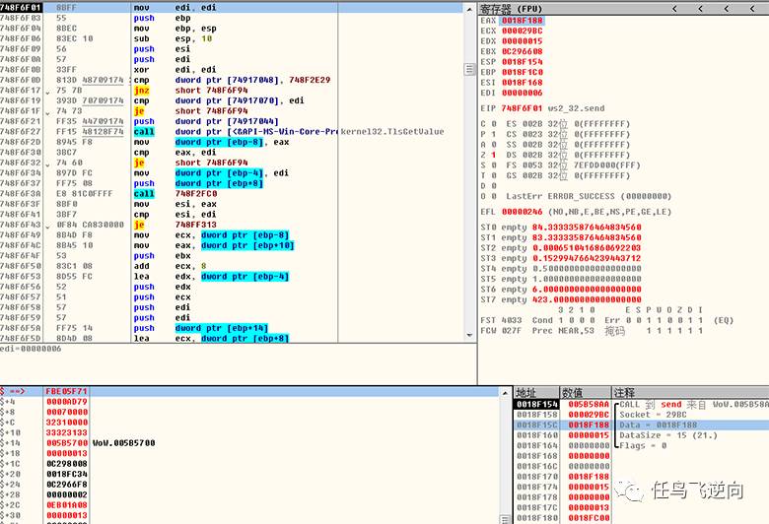
Task: Select the 'push ebx' instruction row
Action: 232,255
